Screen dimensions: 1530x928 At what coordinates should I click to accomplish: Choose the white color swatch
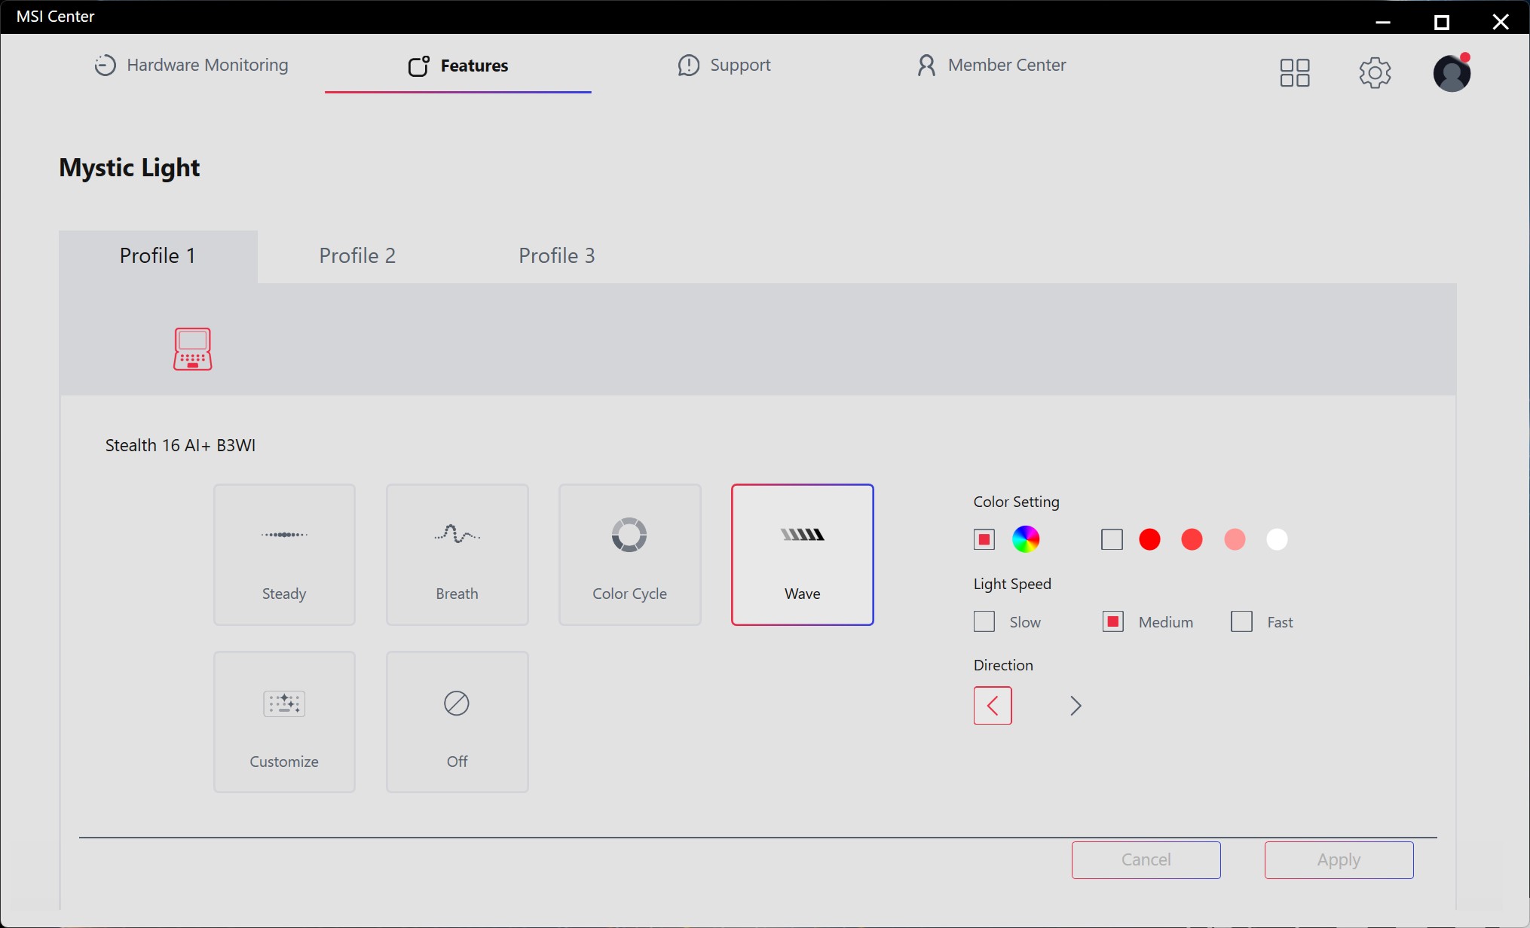click(x=1277, y=539)
